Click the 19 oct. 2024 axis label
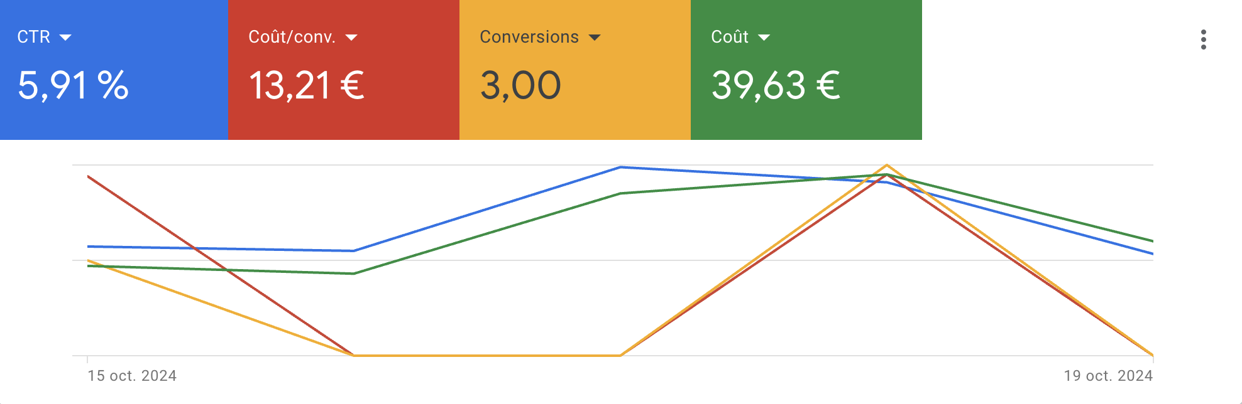 coord(1108,376)
